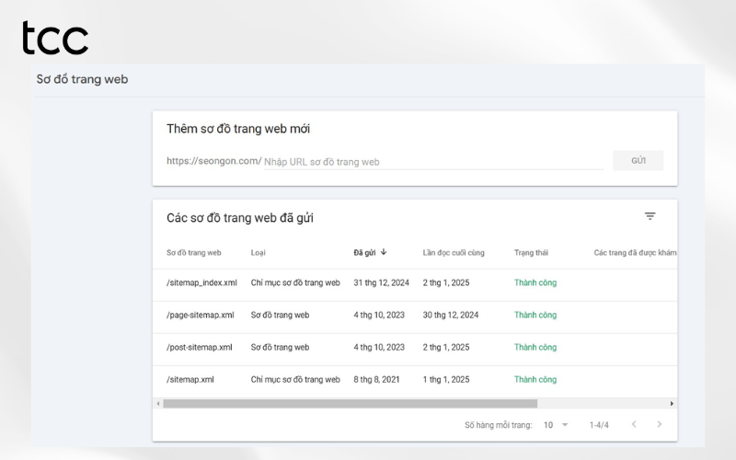Click the Các trang đã được khám column header
The width and height of the screenshot is (736, 460).
click(x=635, y=252)
